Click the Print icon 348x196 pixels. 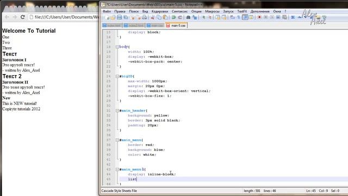pyautogui.click(x=145, y=17)
